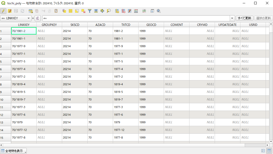Click the funnel filter icon
The height and width of the screenshot is (154, 273).
tap(90, 11)
